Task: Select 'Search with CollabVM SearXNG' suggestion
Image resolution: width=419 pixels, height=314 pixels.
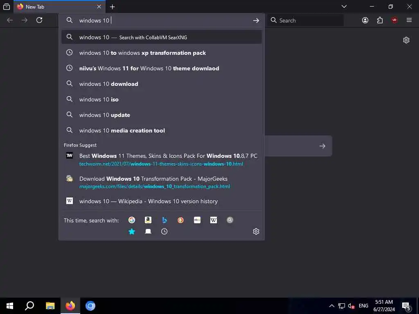Action: [x=162, y=37]
